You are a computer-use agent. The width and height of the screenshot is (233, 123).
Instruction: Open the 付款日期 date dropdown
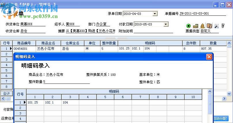[166, 24]
